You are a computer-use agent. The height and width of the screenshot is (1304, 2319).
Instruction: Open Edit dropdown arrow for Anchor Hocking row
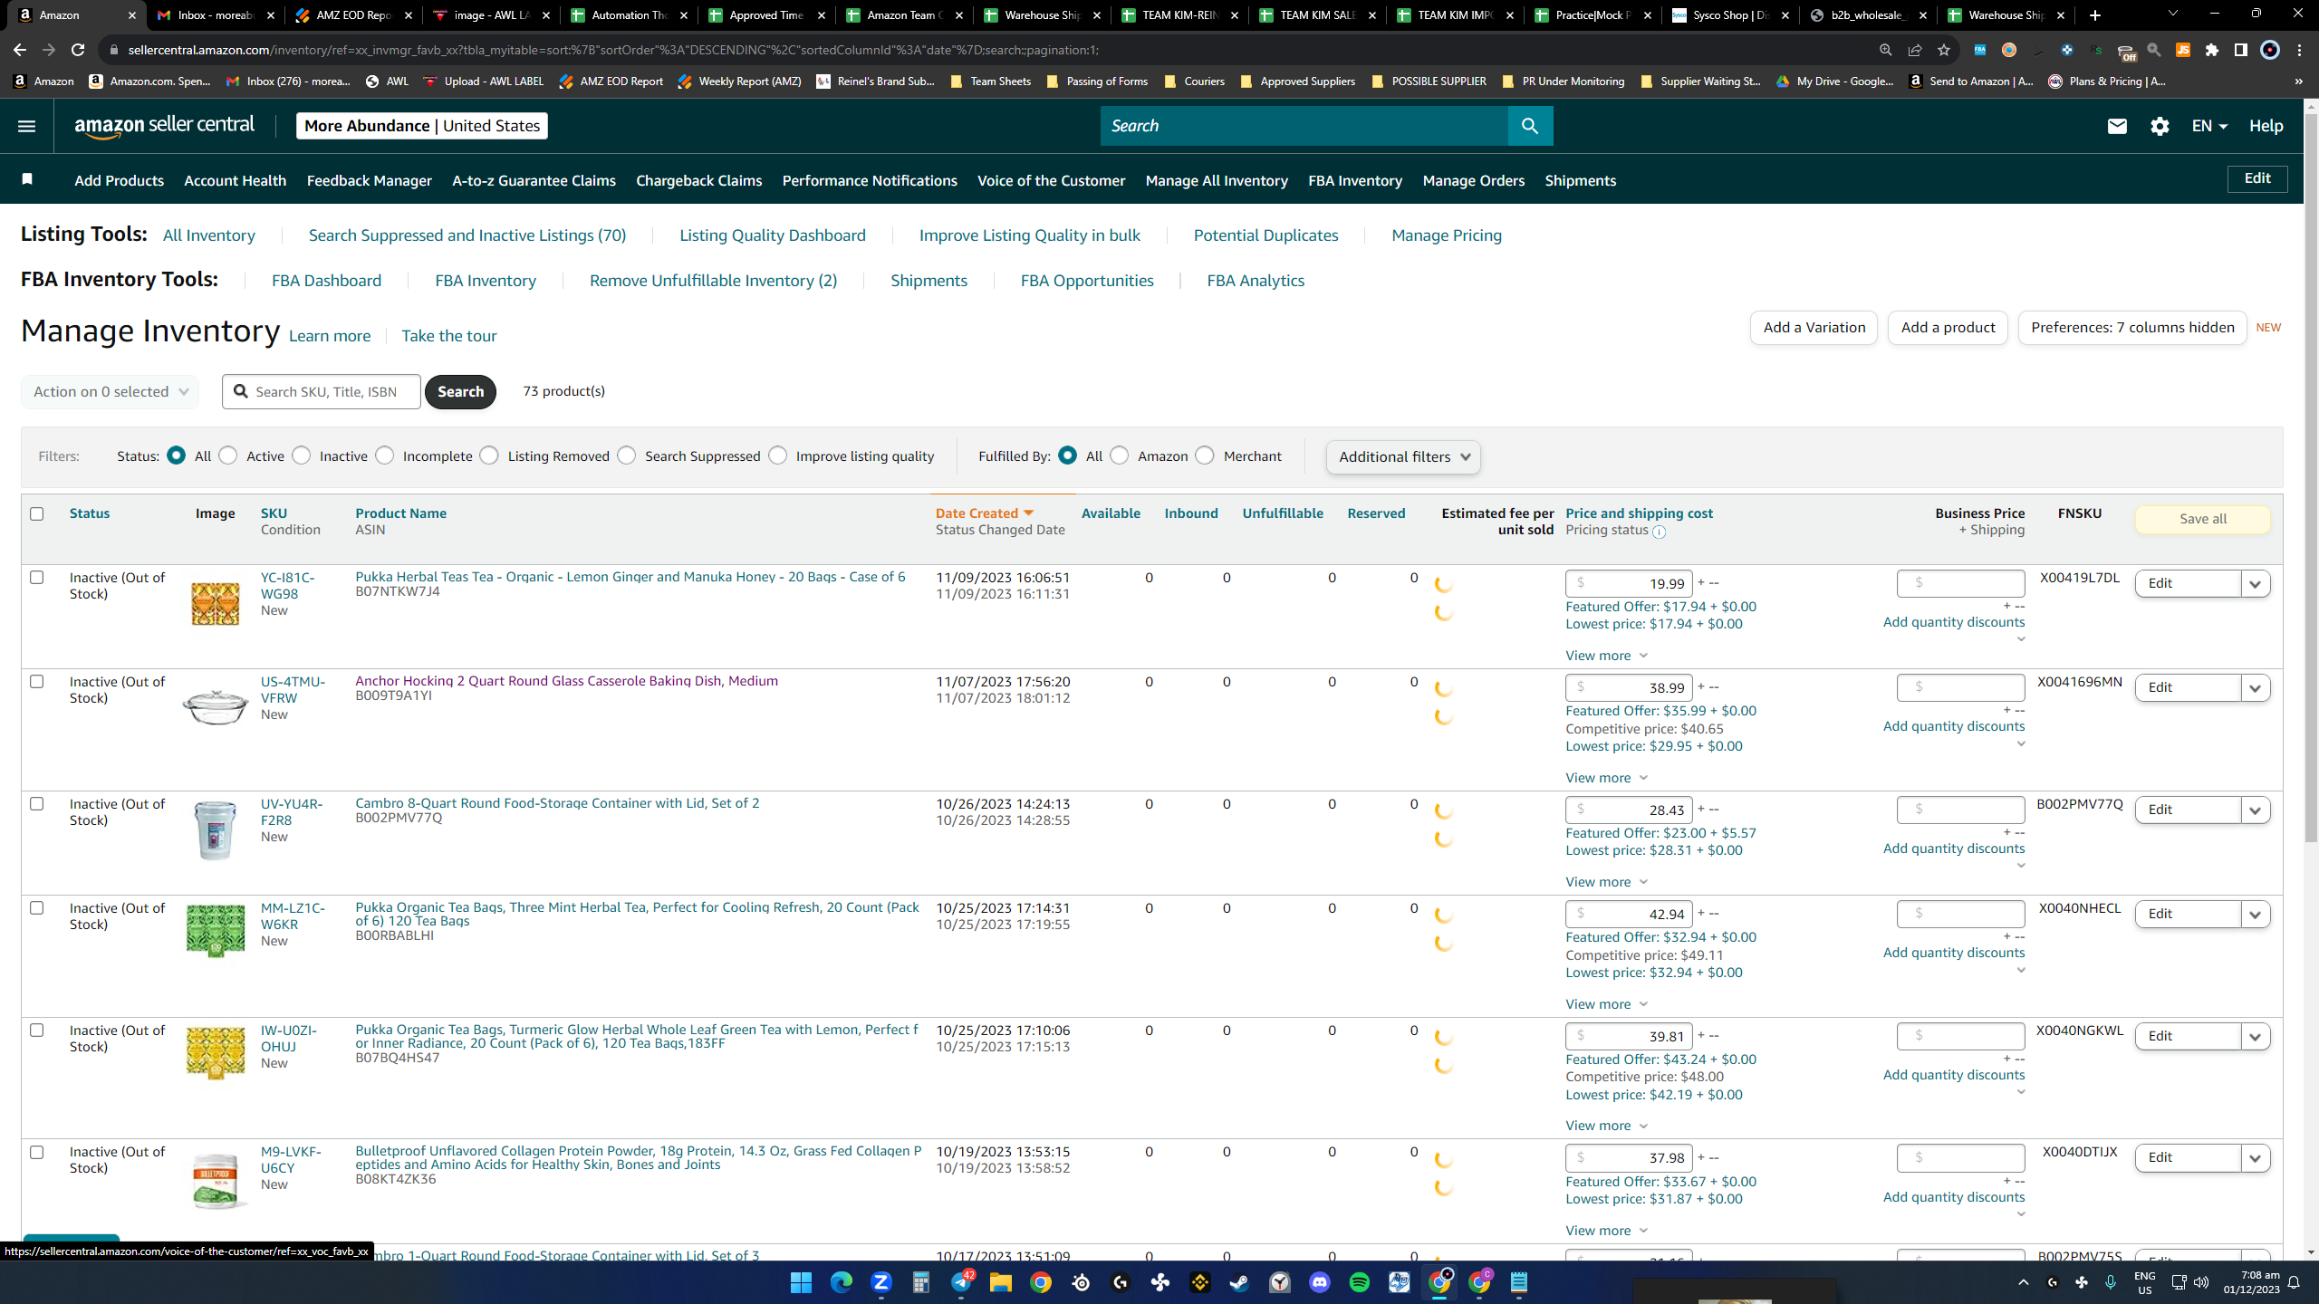(x=2256, y=688)
